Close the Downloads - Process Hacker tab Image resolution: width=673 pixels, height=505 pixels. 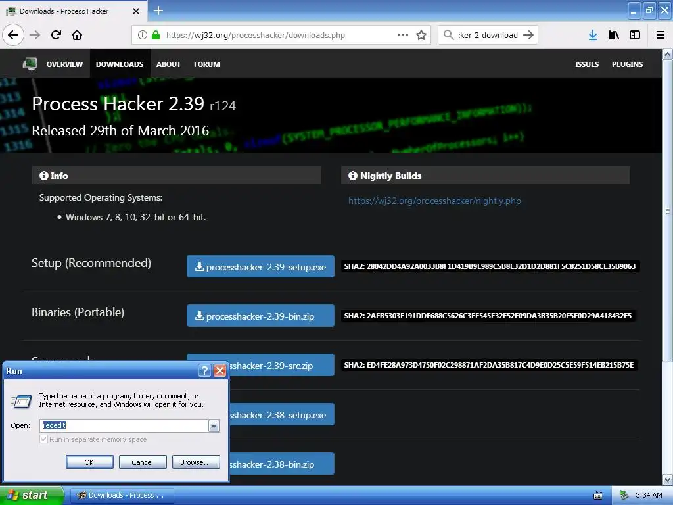pyautogui.click(x=136, y=11)
